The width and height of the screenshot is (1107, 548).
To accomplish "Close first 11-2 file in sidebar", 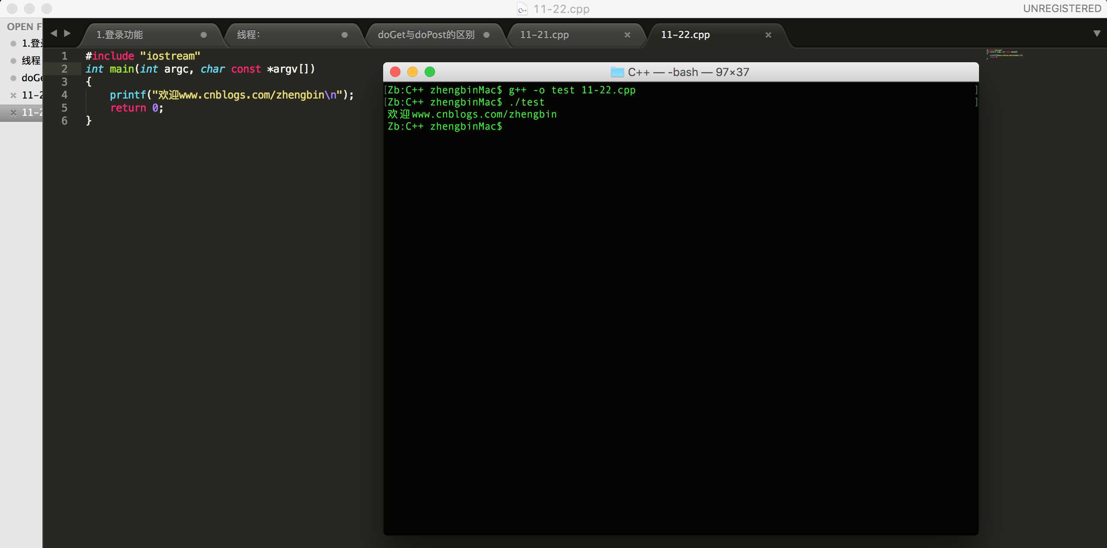I will pyautogui.click(x=13, y=95).
